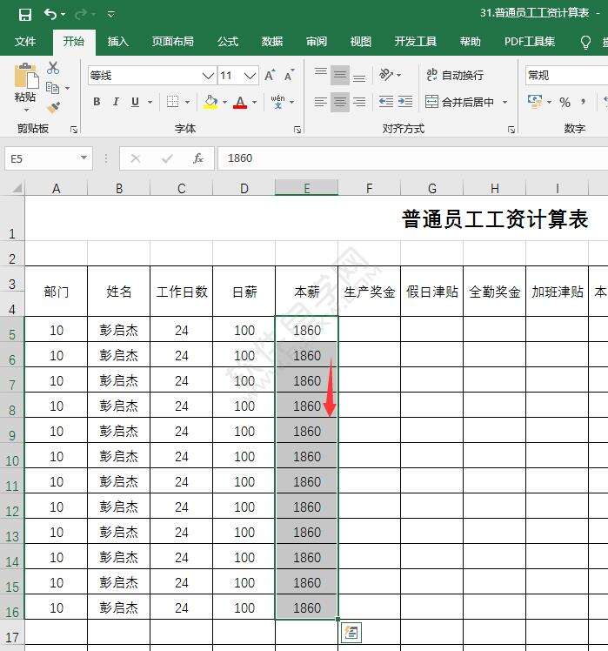Image resolution: width=608 pixels, height=651 pixels.
Task: Click the Redo arrow icon
Action: click(x=81, y=15)
